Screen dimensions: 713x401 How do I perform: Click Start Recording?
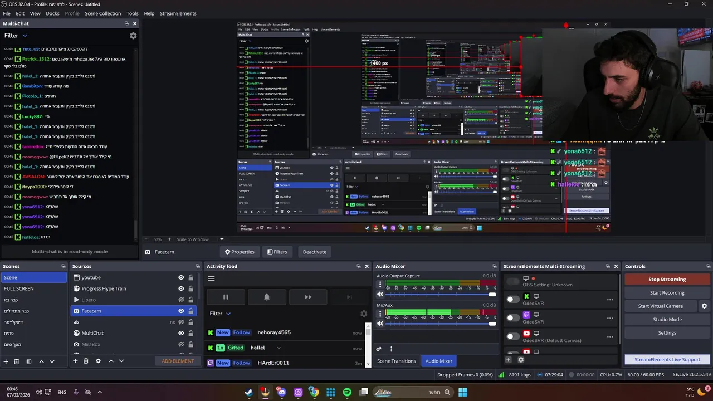[667, 293]
